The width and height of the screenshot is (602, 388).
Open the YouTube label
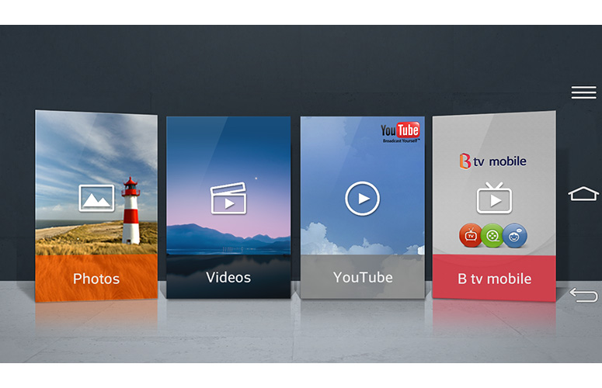(363, 277)
